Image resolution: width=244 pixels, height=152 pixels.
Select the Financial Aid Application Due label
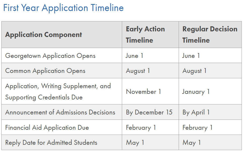point(47,128)
